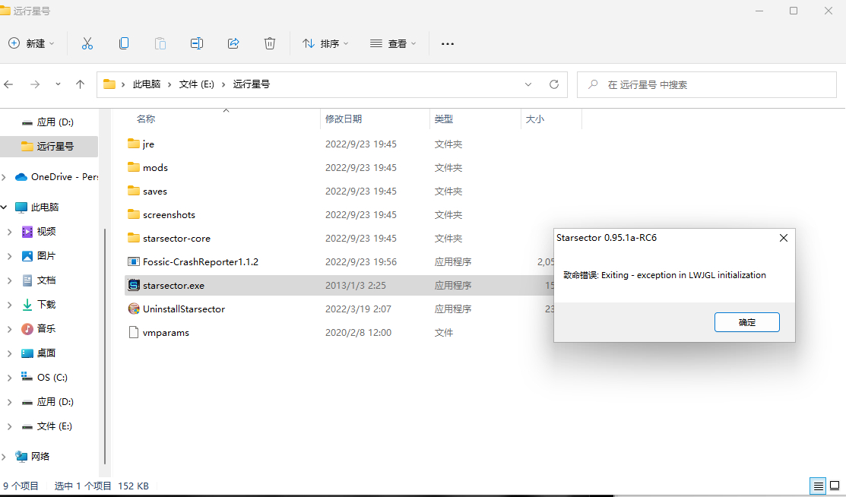Click 确定 to dismiss the Starsector error
The height and width of the screenshot is (497, 846).
click(746, 322)
